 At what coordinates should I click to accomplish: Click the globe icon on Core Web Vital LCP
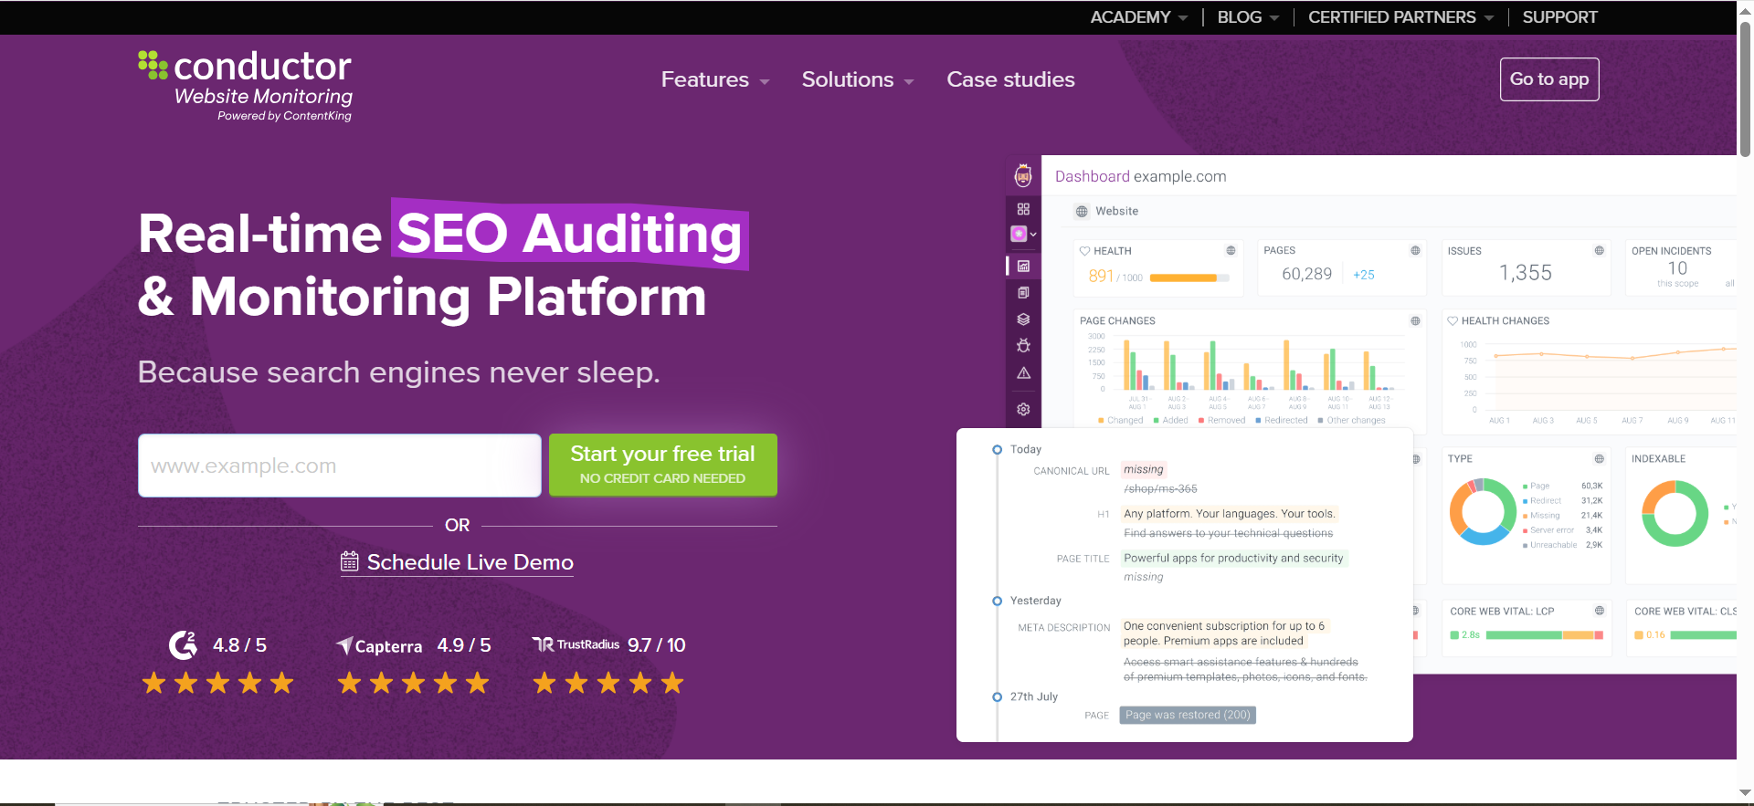point(1599,611)
